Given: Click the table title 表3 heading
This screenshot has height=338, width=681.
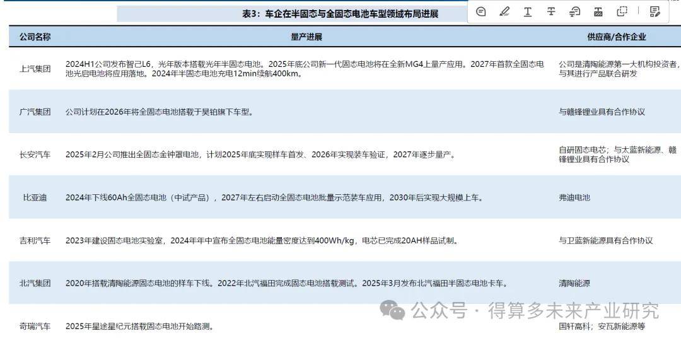Looking at the screenshot, I should [340, 14].
